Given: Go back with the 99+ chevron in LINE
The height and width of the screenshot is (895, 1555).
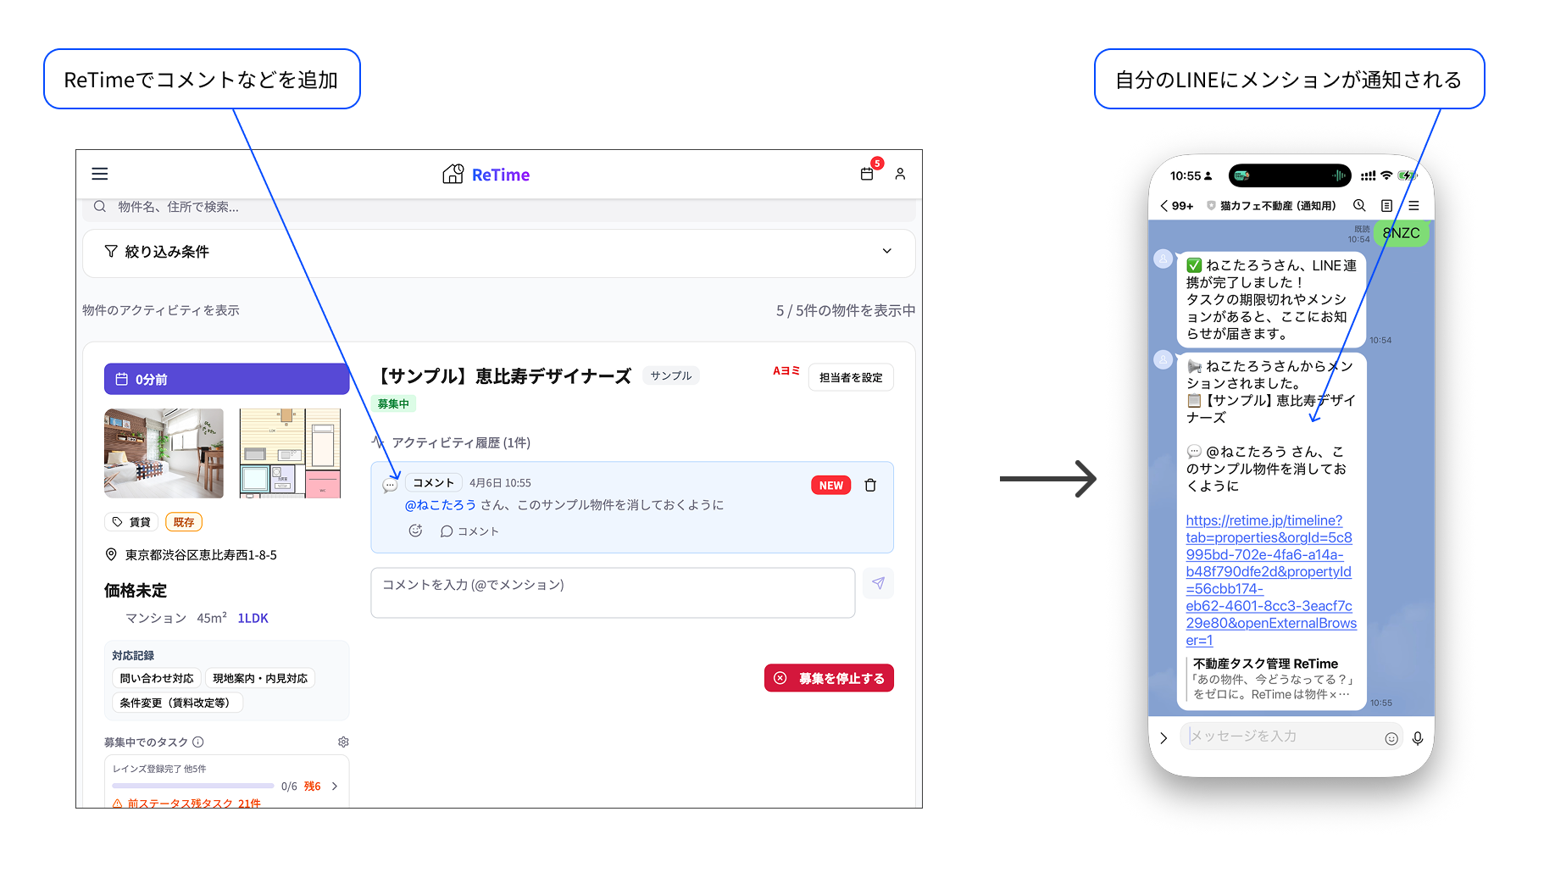Looking at the screenshot, I should [1176, 206].
